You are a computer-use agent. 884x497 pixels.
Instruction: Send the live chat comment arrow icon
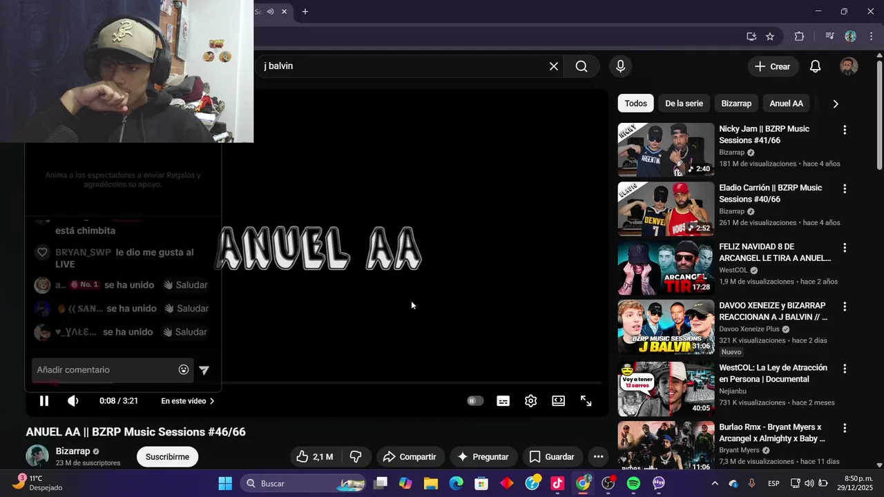point(204,370)
